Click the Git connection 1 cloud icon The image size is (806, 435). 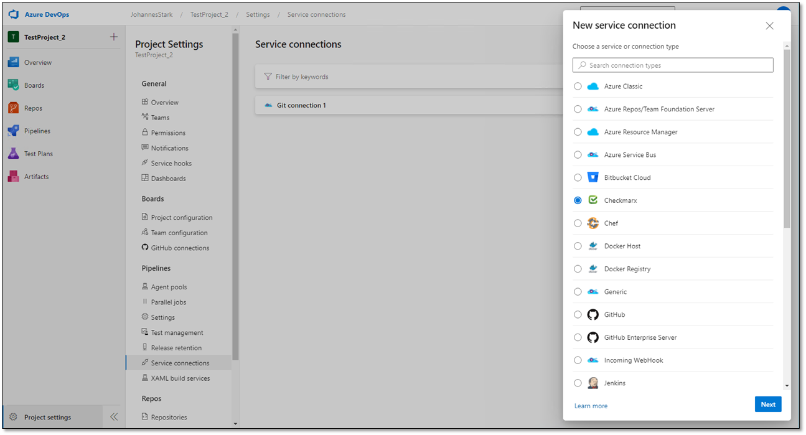click(x=268, y=105)
